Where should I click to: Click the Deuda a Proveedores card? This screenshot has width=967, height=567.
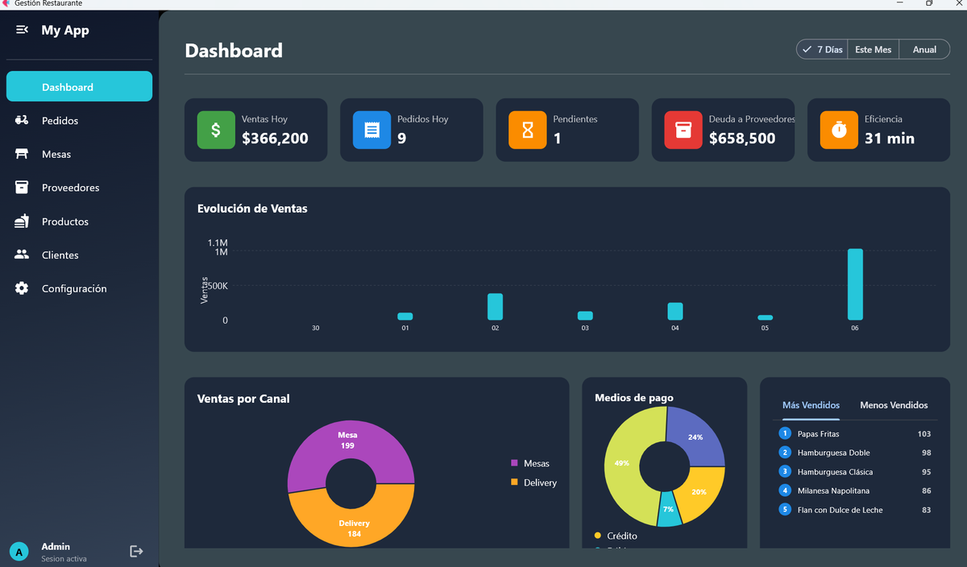click(723, 130)
